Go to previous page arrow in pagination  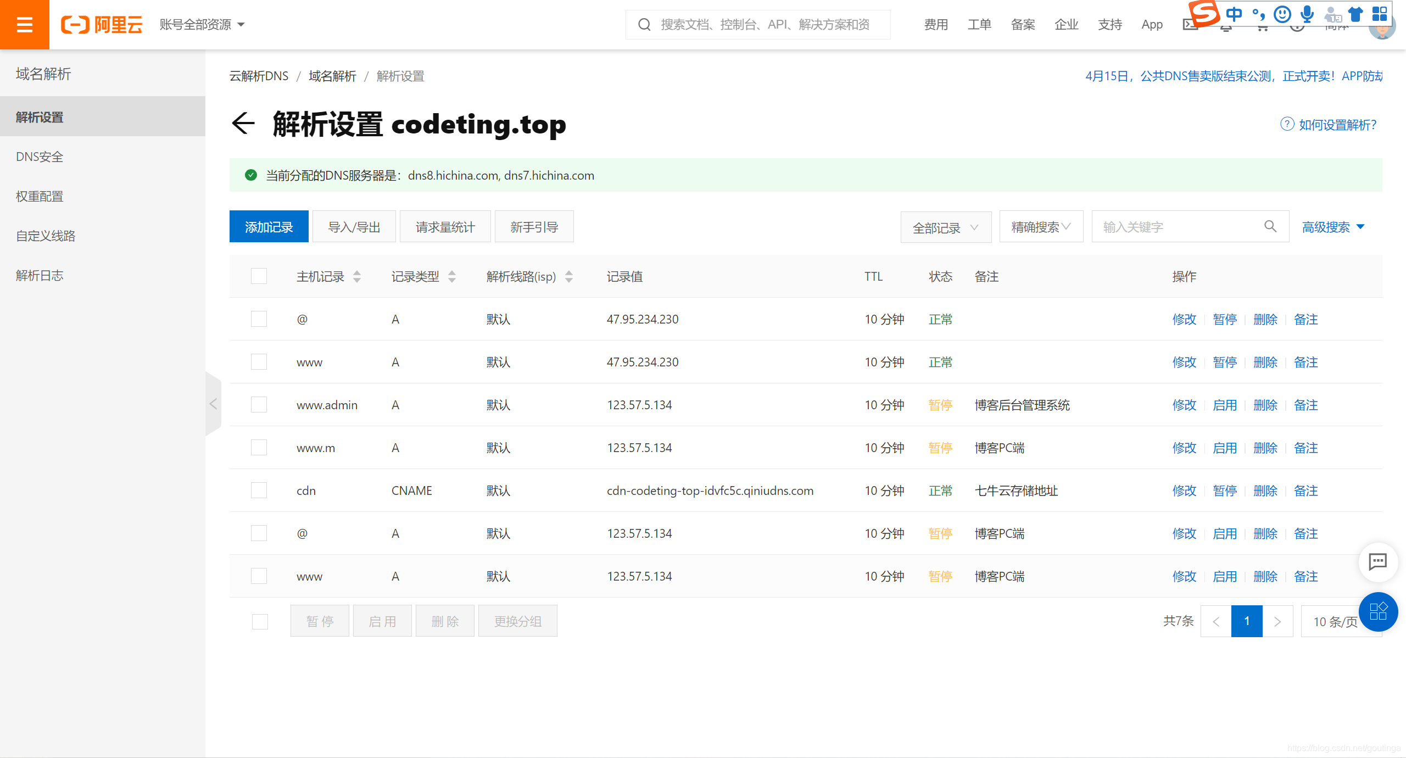(x=1216, y=621)
